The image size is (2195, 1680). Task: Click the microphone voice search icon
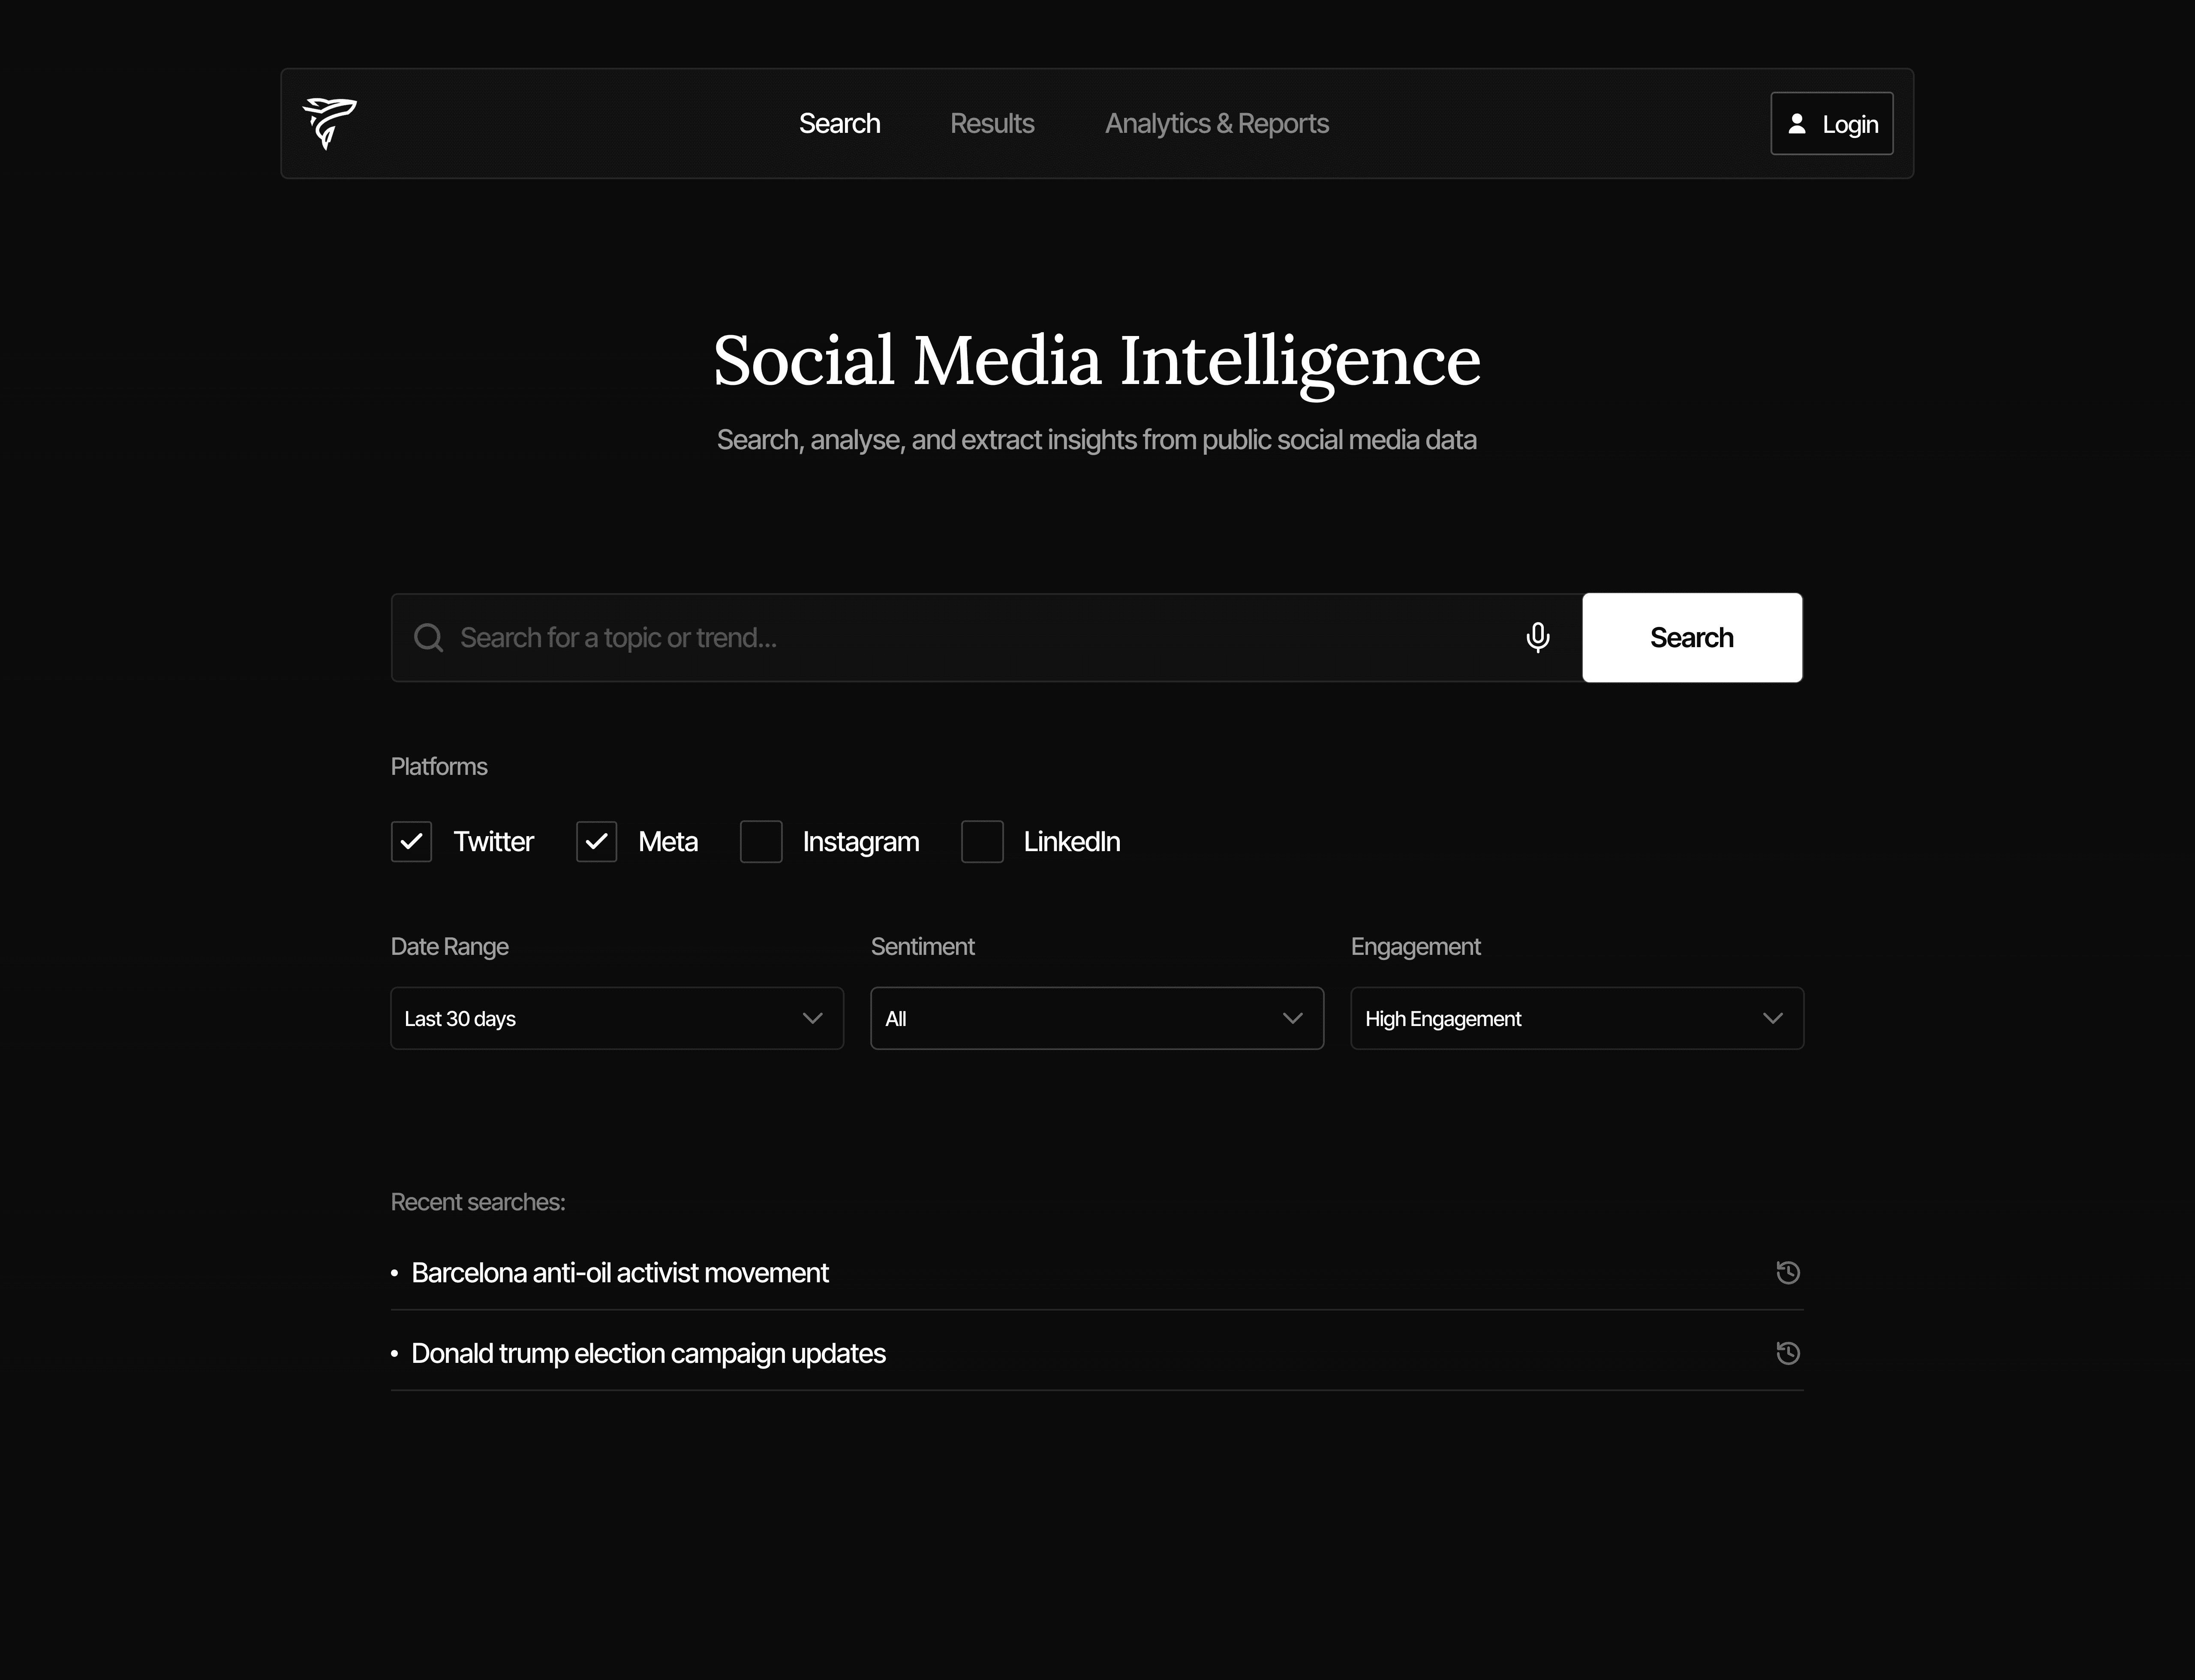point(1538,637)
